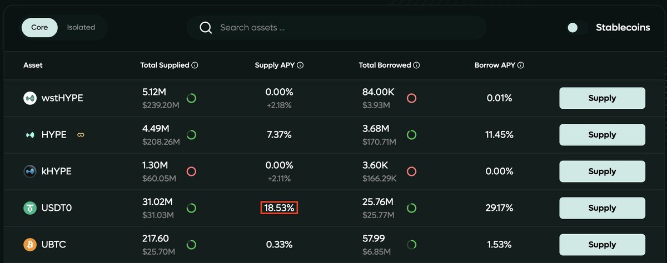
Task: Click the 18.53% USDT0 supply APY
Action: coord(280,208)
